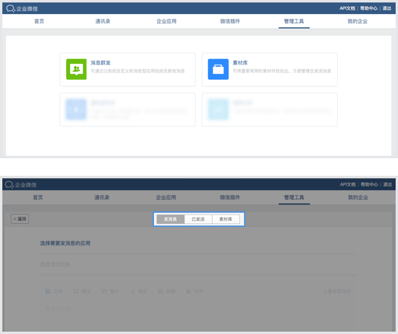Open API文档 link in upper window
The height and width of the screenshot is (334, 398).
(347, 8)
